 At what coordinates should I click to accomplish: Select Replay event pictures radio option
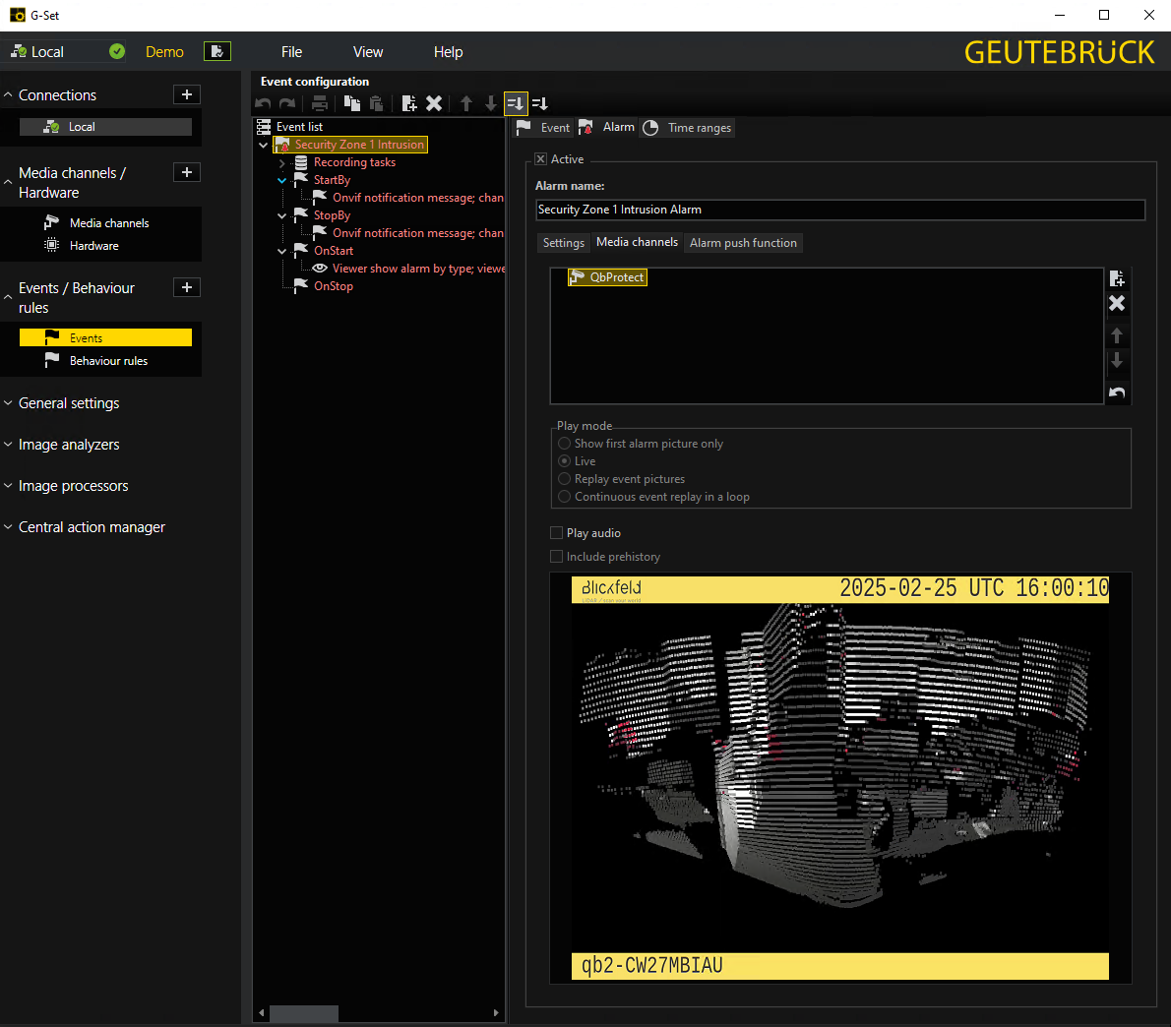(565, 479)
